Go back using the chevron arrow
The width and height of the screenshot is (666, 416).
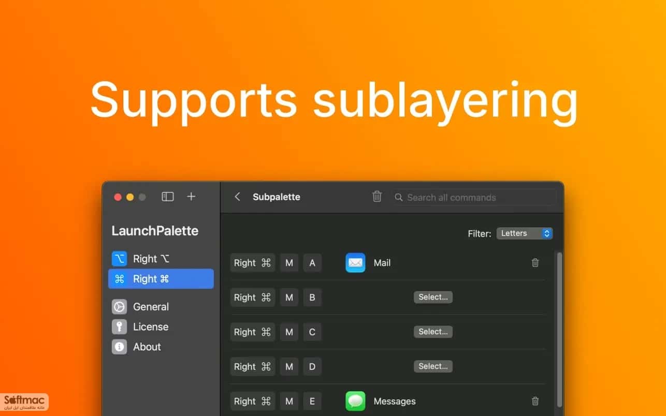pyautogui.click(x=237, y=197)
